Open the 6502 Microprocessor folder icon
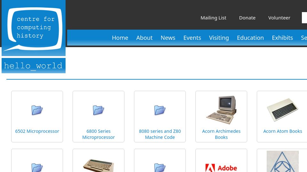307x172 pixels. [x=37, y=110]
